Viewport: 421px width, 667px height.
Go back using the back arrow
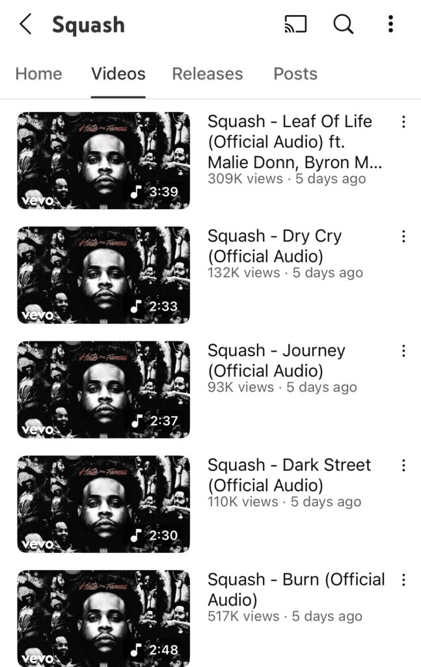pyautogui.click(x=25, y=24)
